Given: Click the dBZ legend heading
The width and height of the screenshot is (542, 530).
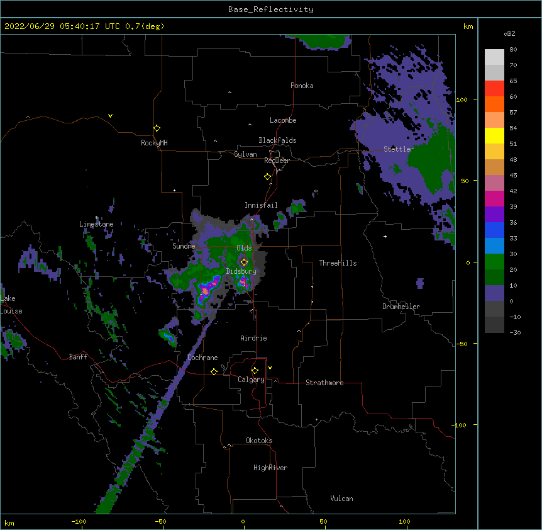Looking at the screenshot, I should tap(509, 33).
